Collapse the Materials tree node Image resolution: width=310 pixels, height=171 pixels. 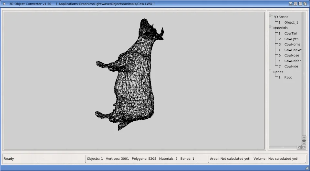[270, 26]
